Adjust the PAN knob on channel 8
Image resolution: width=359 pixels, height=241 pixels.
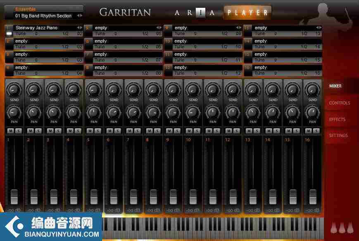pos(153,112)
